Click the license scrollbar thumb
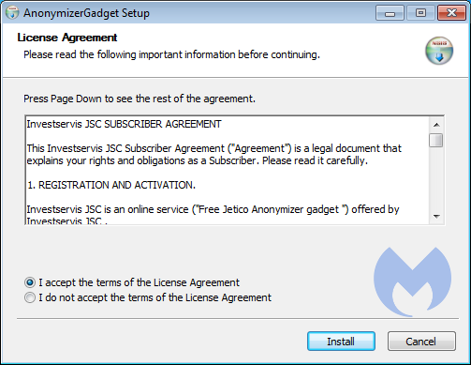 436,140
